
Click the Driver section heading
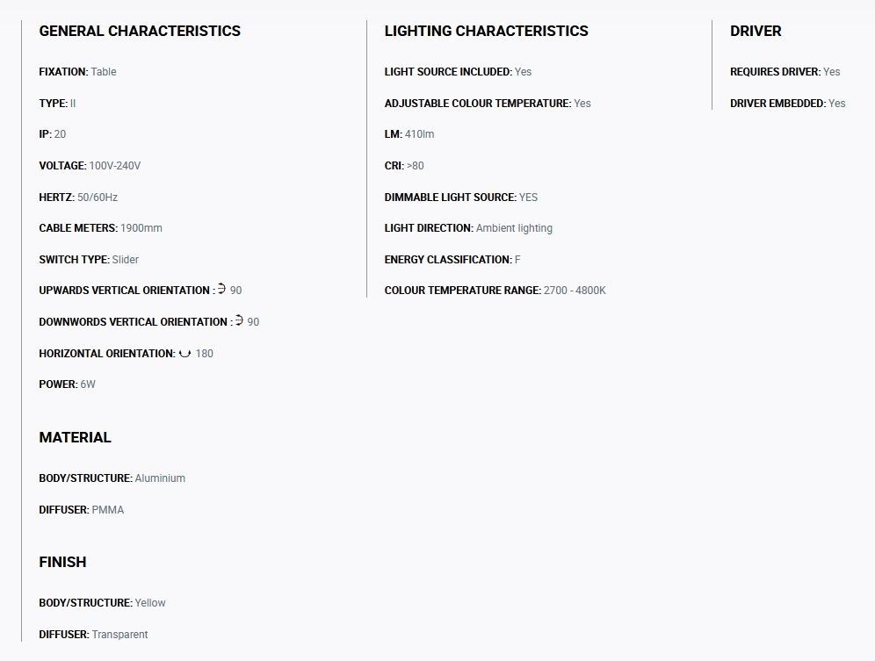pyautogui.click(x=756, y=31)
